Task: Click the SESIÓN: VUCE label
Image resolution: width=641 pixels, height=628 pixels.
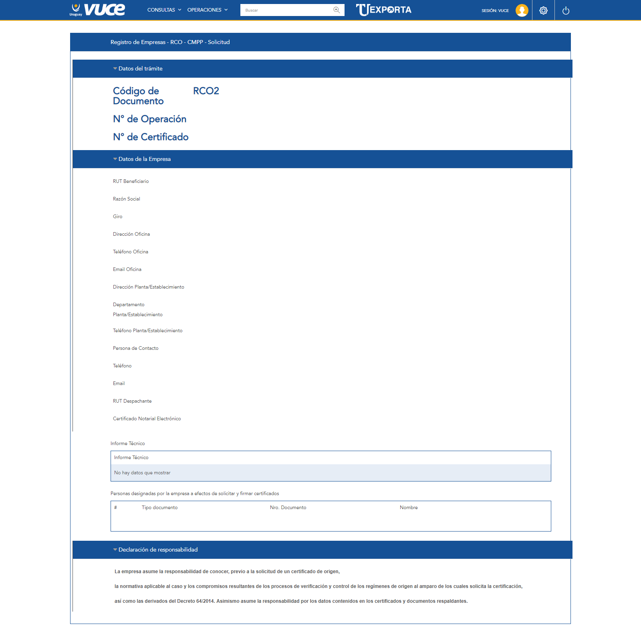Action: (495, 10)
